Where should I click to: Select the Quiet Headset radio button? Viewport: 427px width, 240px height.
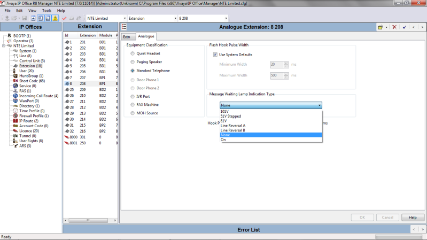click(133, 53)
